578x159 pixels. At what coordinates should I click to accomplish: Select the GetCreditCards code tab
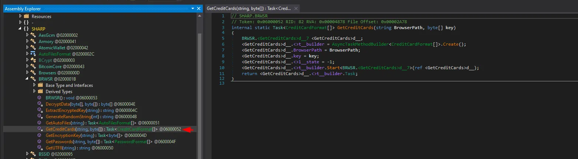tap(249, 8)
